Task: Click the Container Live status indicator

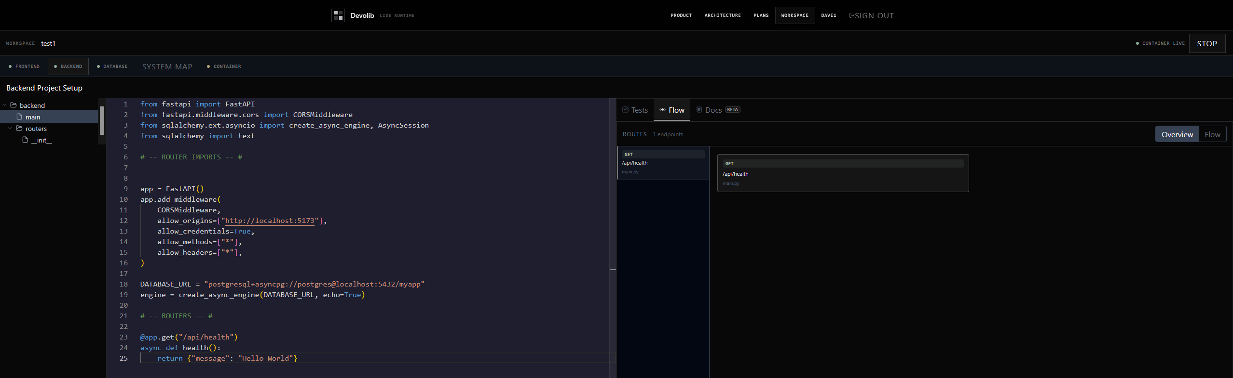Action: click(x=1160, y=43)
